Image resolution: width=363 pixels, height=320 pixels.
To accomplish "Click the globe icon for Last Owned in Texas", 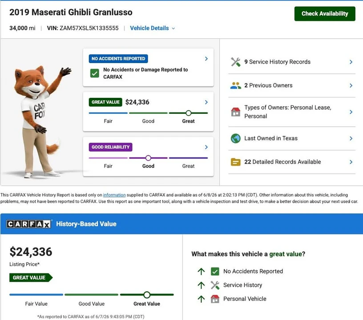I will [x=235, y=138].
